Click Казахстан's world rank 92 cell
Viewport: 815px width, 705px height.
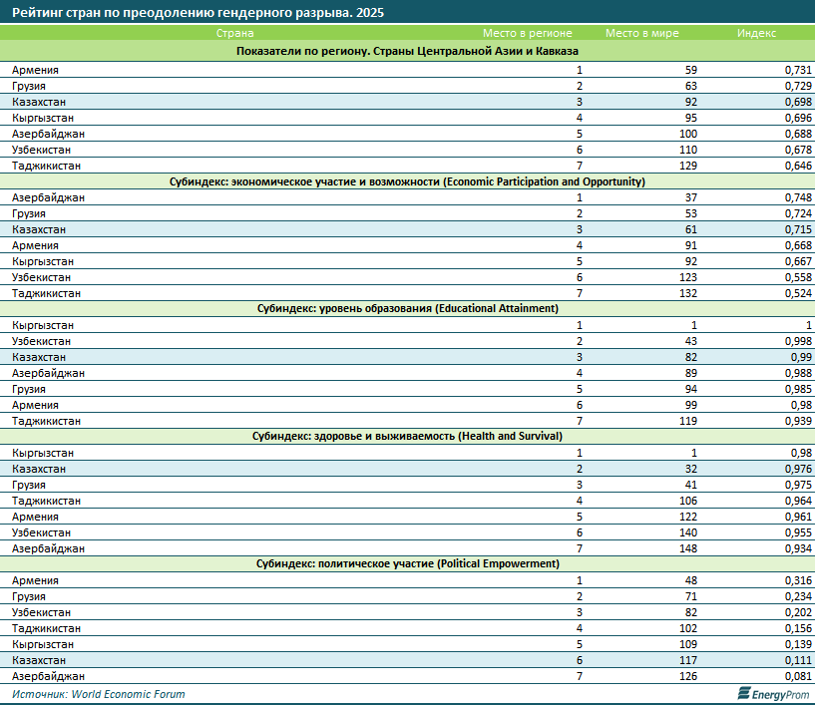click(690, 102)
